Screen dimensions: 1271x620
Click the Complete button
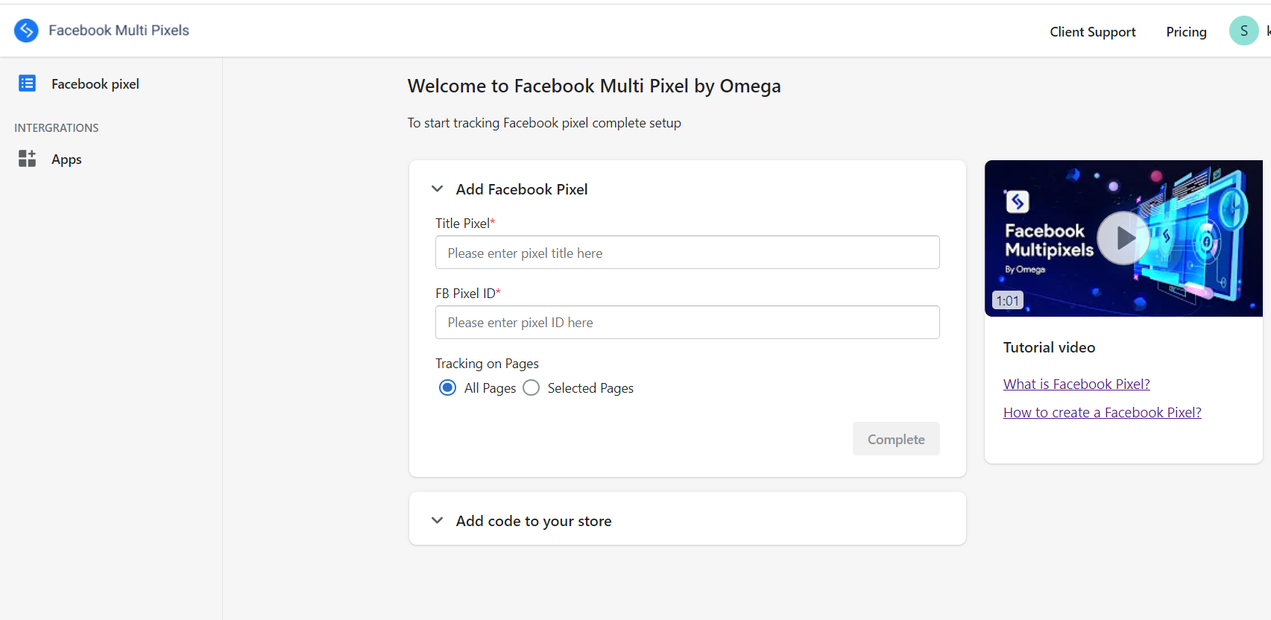coord(896,439)
